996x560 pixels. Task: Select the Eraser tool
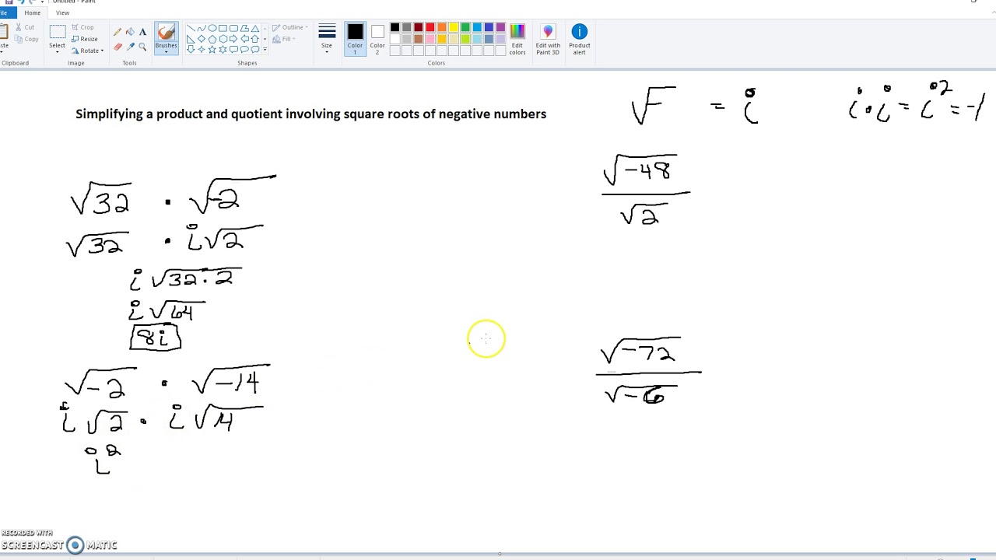coord(117,47)
